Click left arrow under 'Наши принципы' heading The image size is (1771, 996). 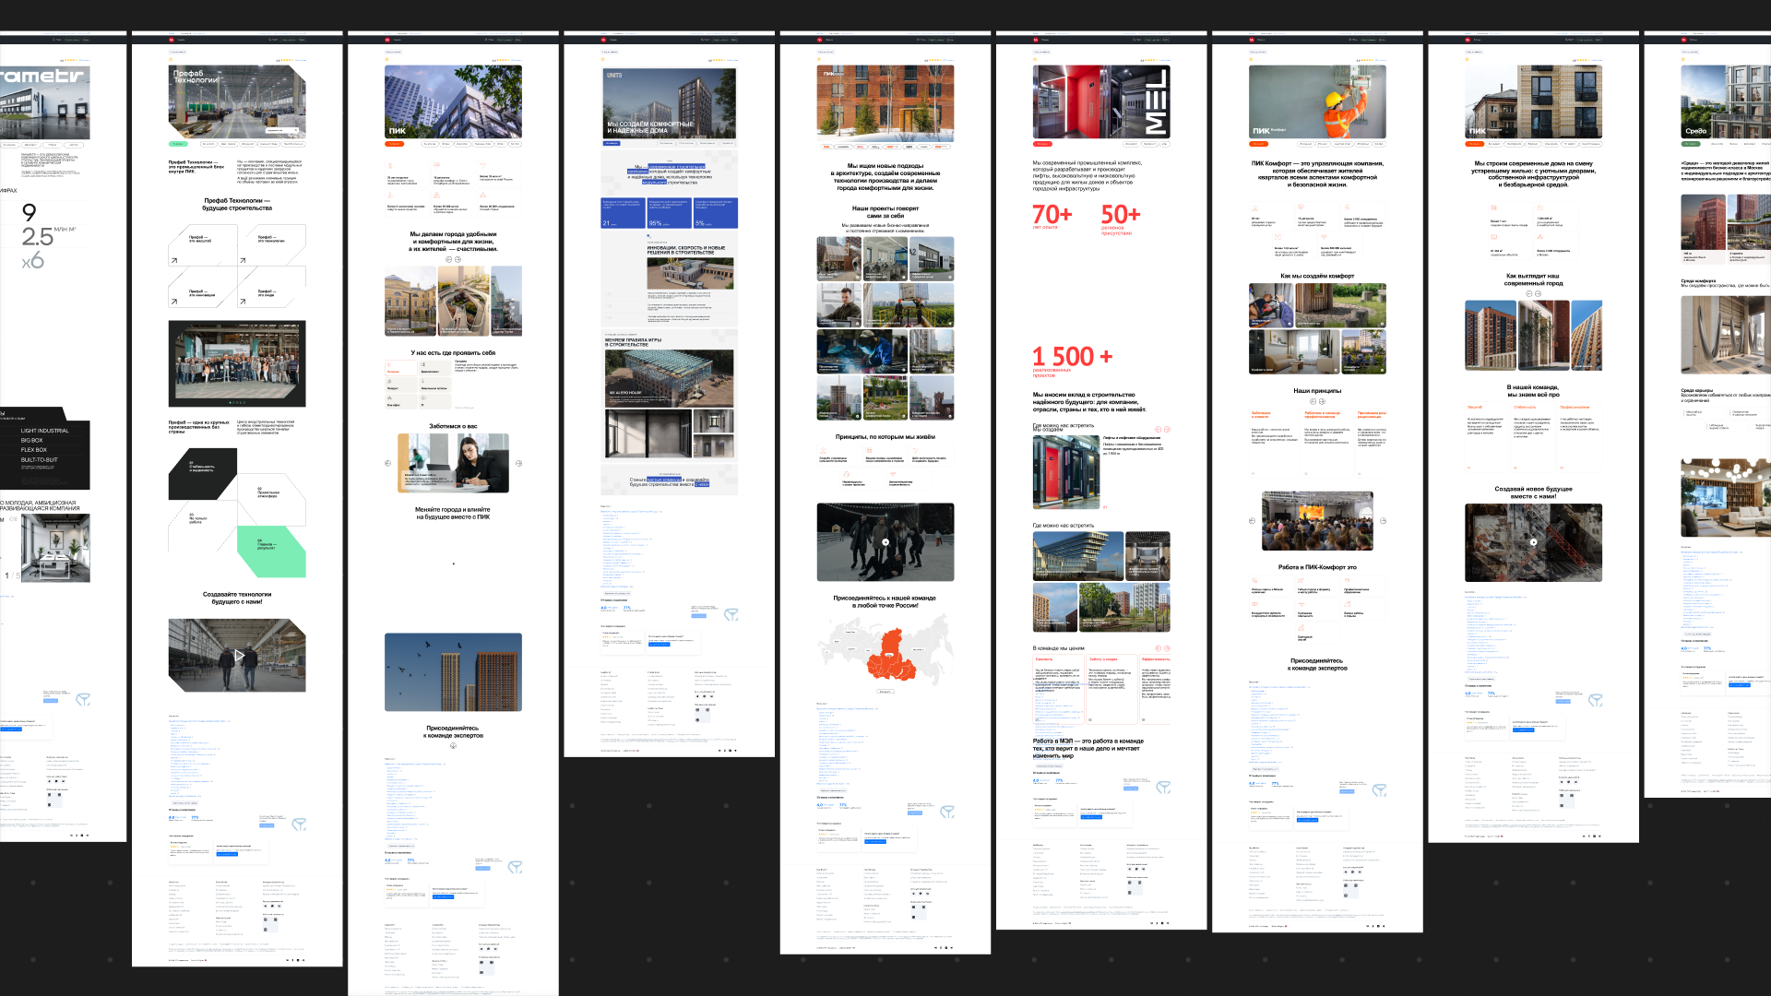[1313, 401]
